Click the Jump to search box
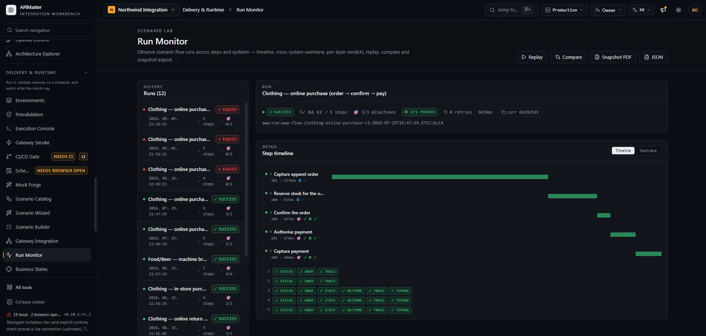 pyautogui.click(x=511, y=10)
